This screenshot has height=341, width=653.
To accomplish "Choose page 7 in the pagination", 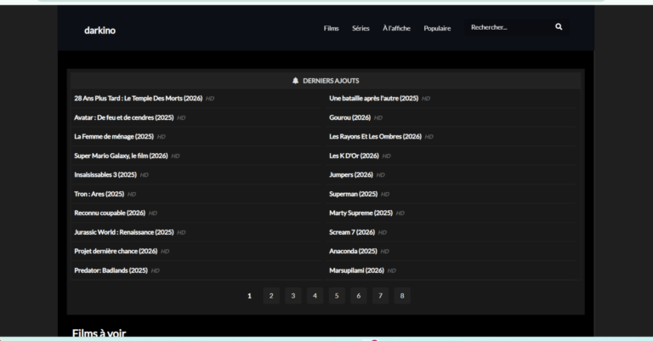I will pyautogui.click(x=380, y=295).
